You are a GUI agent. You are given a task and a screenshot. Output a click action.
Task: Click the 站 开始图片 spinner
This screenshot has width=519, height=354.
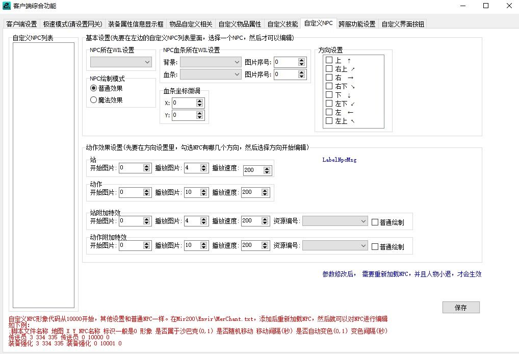147,168
